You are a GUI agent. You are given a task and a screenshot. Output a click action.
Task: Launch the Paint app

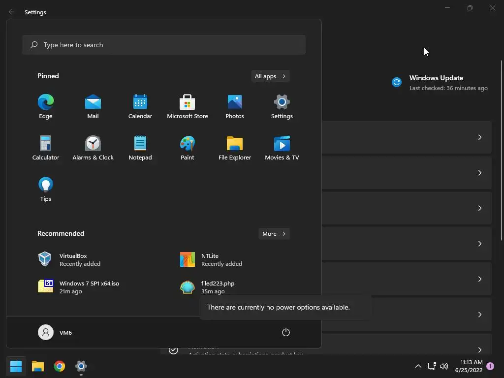[x=188, y=148]
